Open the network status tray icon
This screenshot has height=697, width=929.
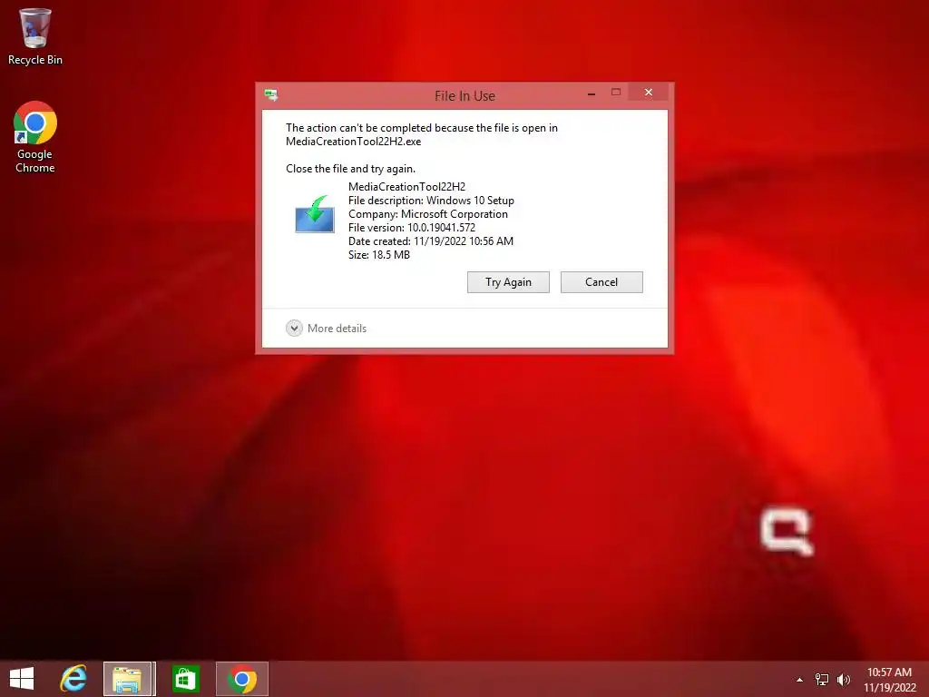coord(822,680)
